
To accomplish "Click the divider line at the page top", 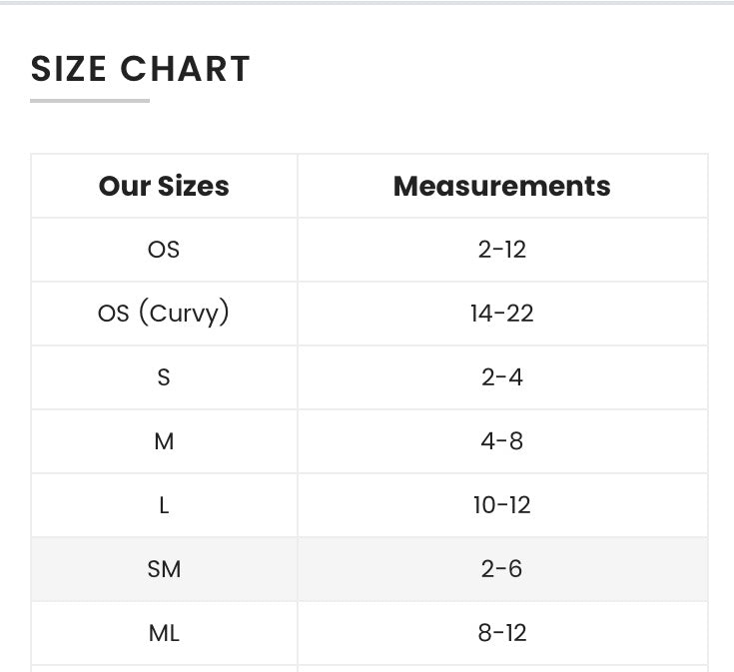I will [x=367, y=2].
